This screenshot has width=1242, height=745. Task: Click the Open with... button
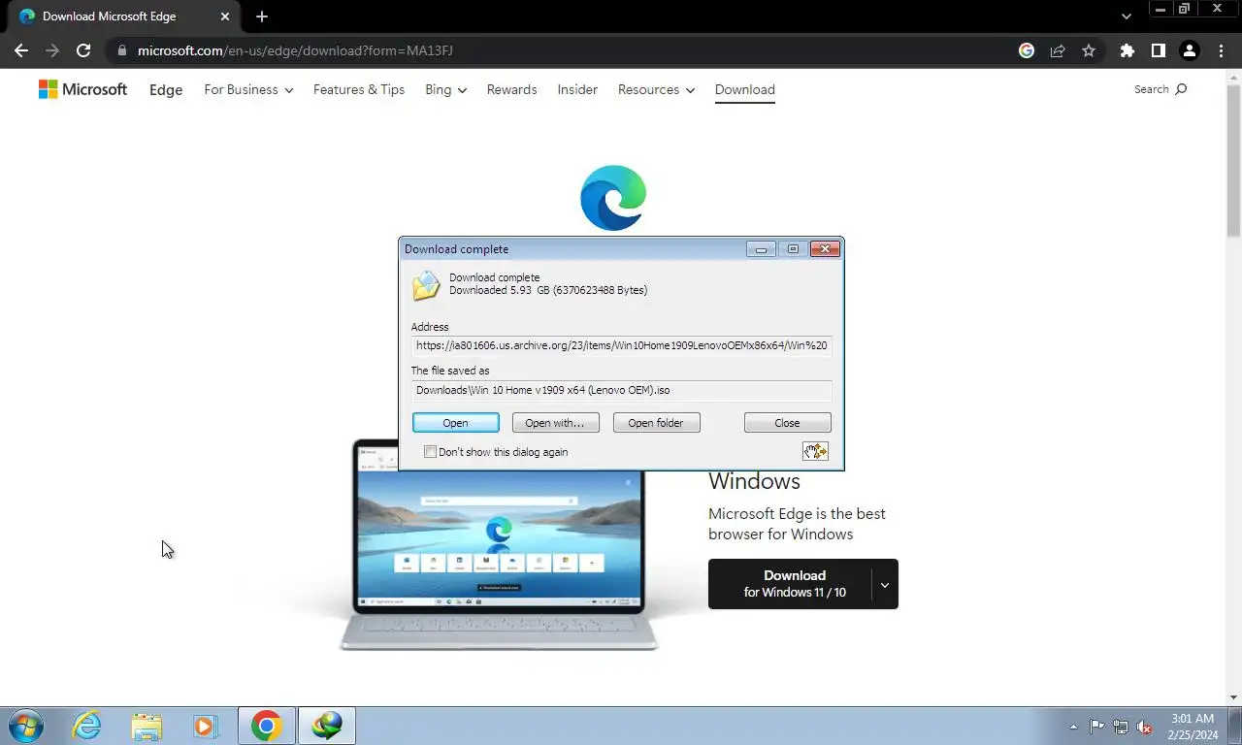pos(555,423)
